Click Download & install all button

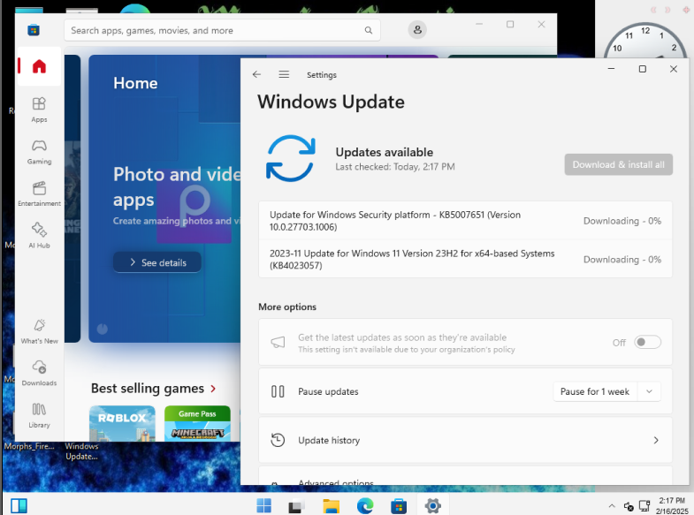[618, 164]
